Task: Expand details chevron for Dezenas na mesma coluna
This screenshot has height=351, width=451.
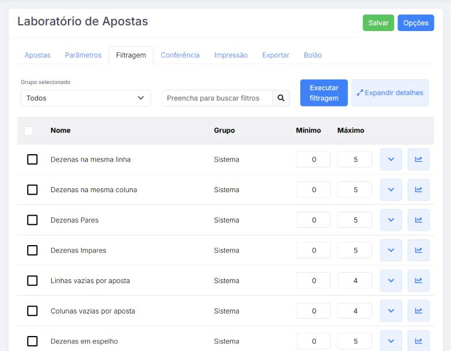Action: point(391,190)
